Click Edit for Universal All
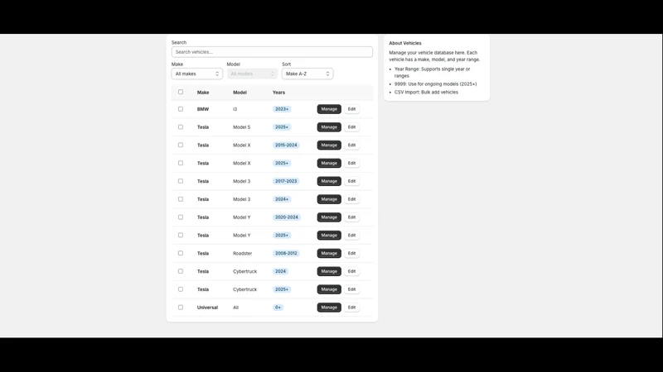The width and height of the screenshot is (663, 372). (351, 308)
